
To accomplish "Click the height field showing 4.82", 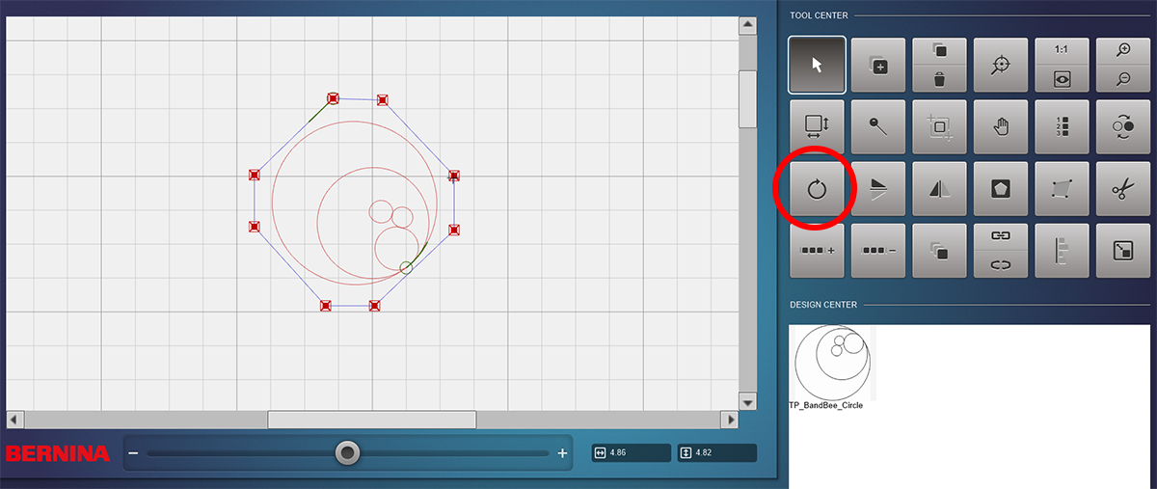I will click(717, 452).
